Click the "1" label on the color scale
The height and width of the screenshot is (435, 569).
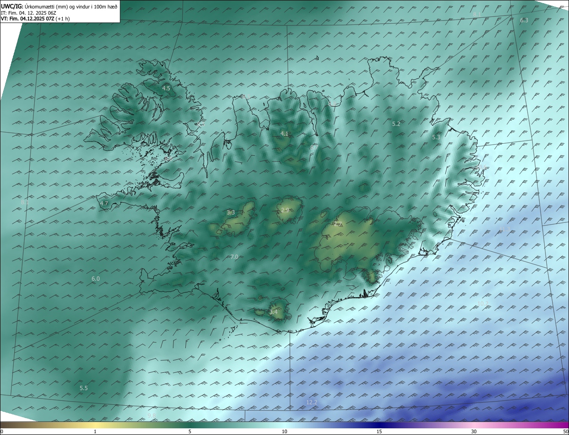click(x=95, y=431)
